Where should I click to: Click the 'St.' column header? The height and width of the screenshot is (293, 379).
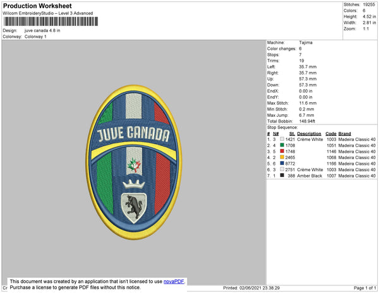tap(292, 134)
